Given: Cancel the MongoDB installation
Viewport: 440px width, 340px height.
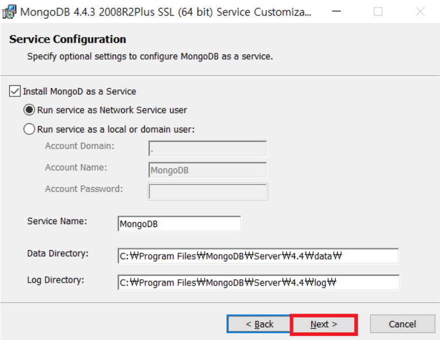Looking at the screenshot, I should 403,324.
